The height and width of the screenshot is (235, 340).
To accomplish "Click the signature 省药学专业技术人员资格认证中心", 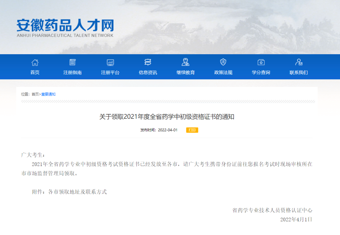I will [272, 210].
